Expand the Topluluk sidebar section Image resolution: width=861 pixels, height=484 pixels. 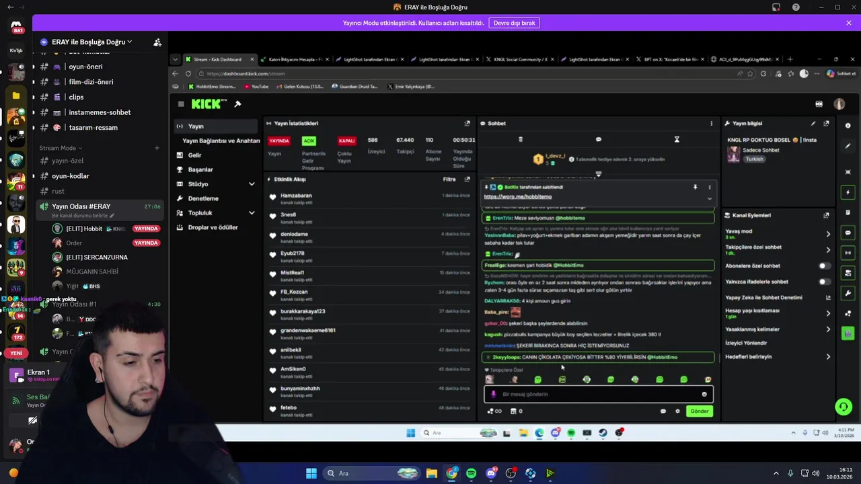252,213
